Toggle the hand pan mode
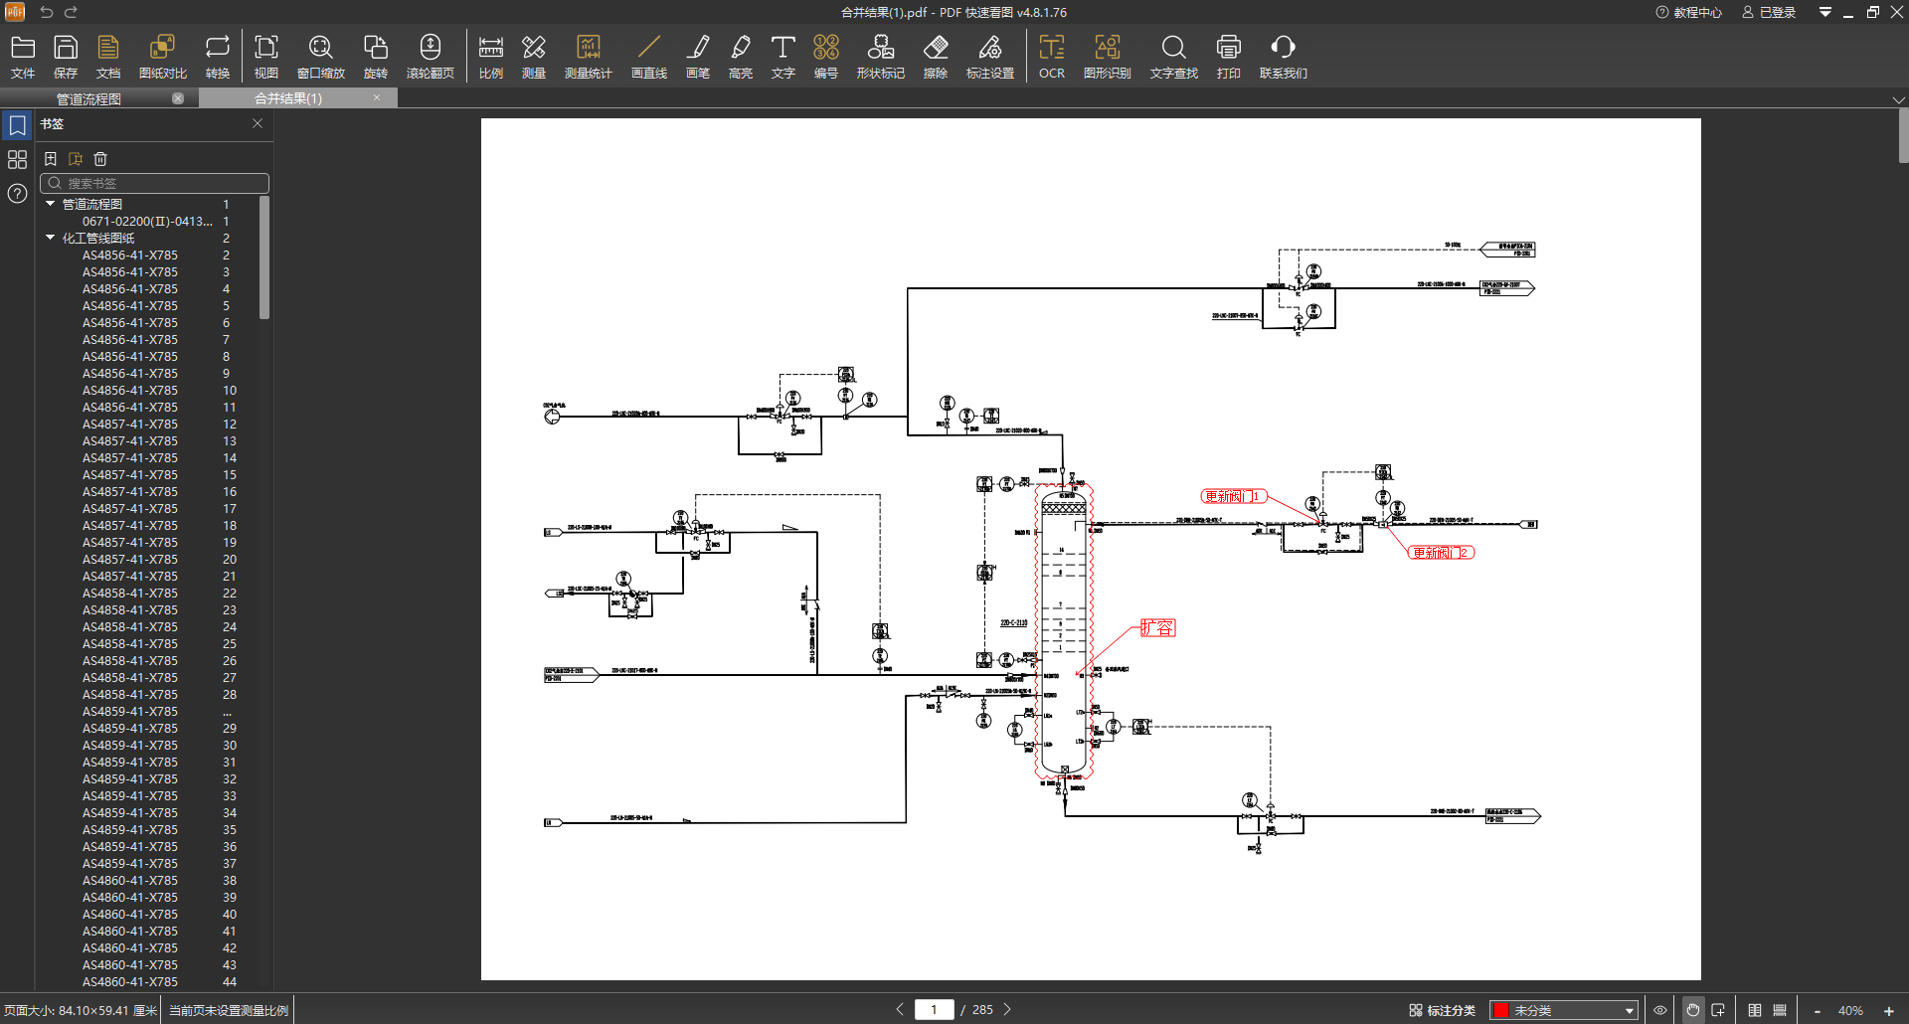 (x=1692, y=1010)
